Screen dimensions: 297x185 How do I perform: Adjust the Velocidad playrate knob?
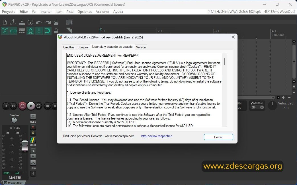[273, 106]
